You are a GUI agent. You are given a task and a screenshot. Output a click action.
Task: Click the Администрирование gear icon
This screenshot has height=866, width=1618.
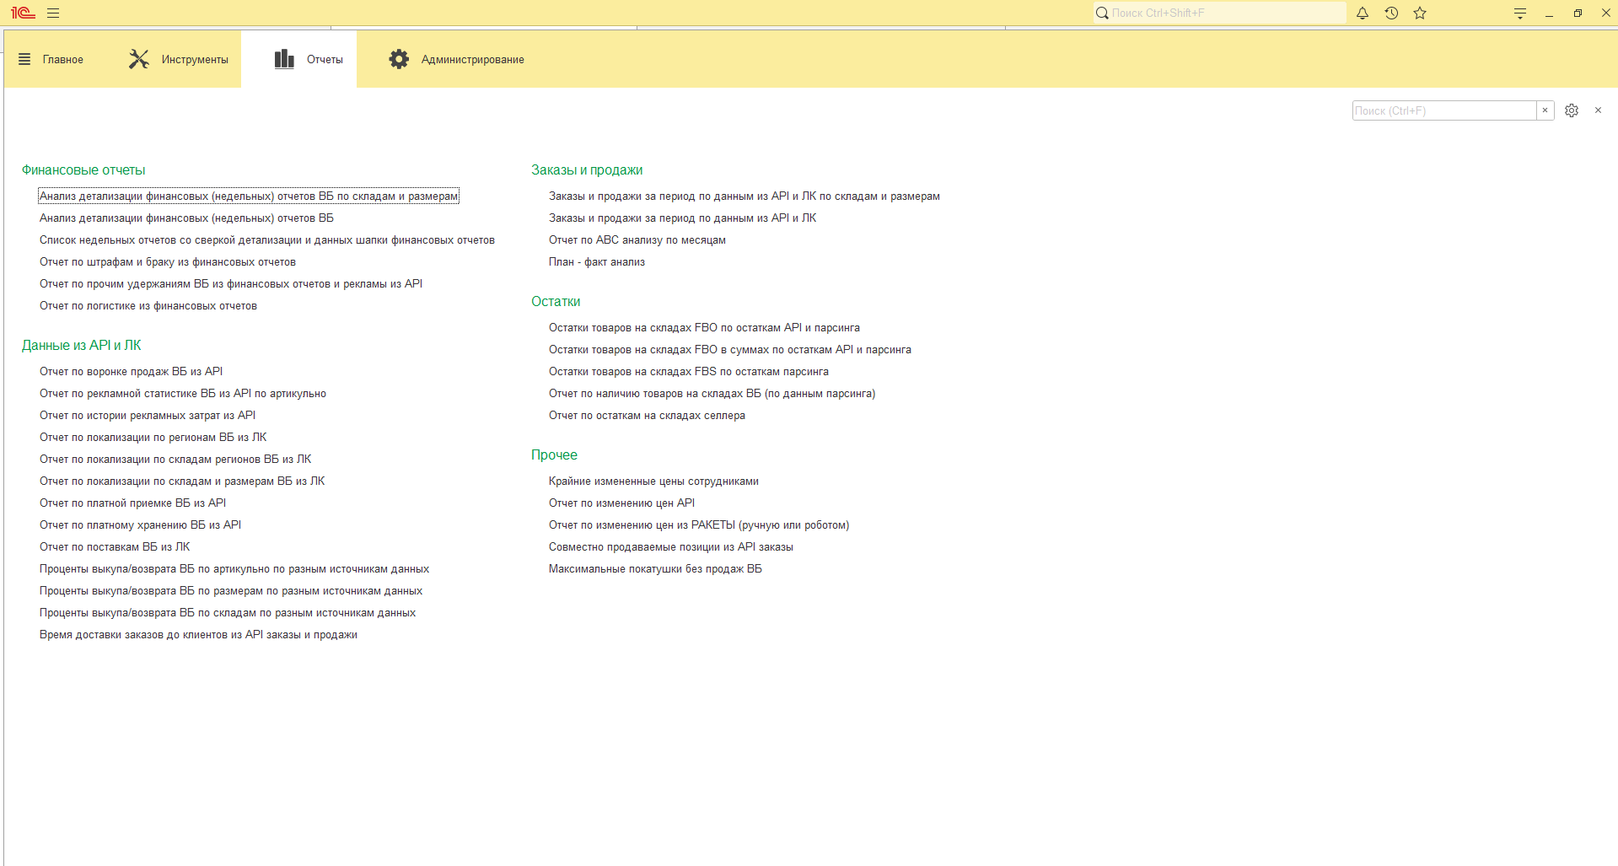coord(399,59)
